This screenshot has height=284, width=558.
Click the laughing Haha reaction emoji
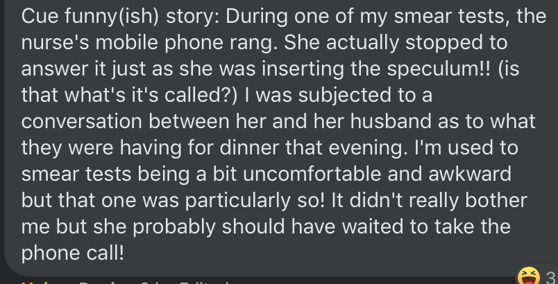pos(528,276)
